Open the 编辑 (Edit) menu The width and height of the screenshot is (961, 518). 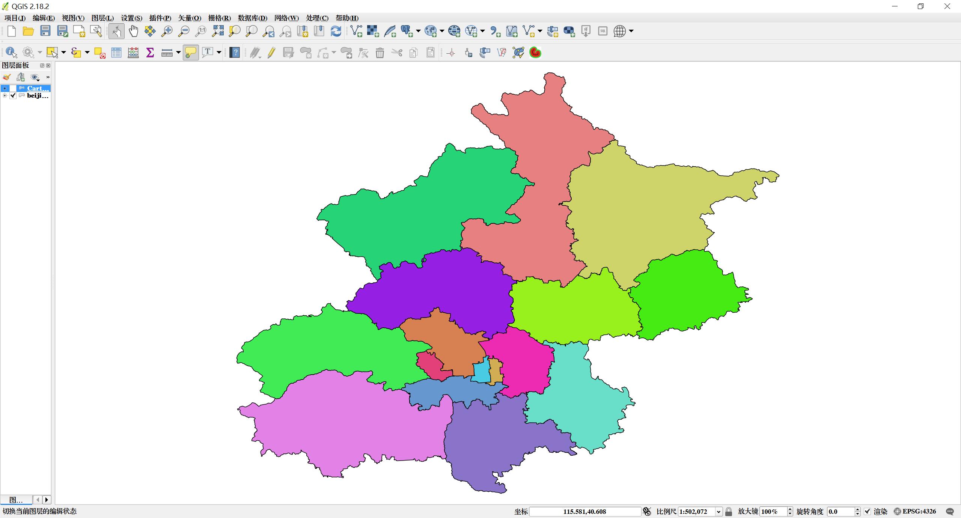coord(44,18)
